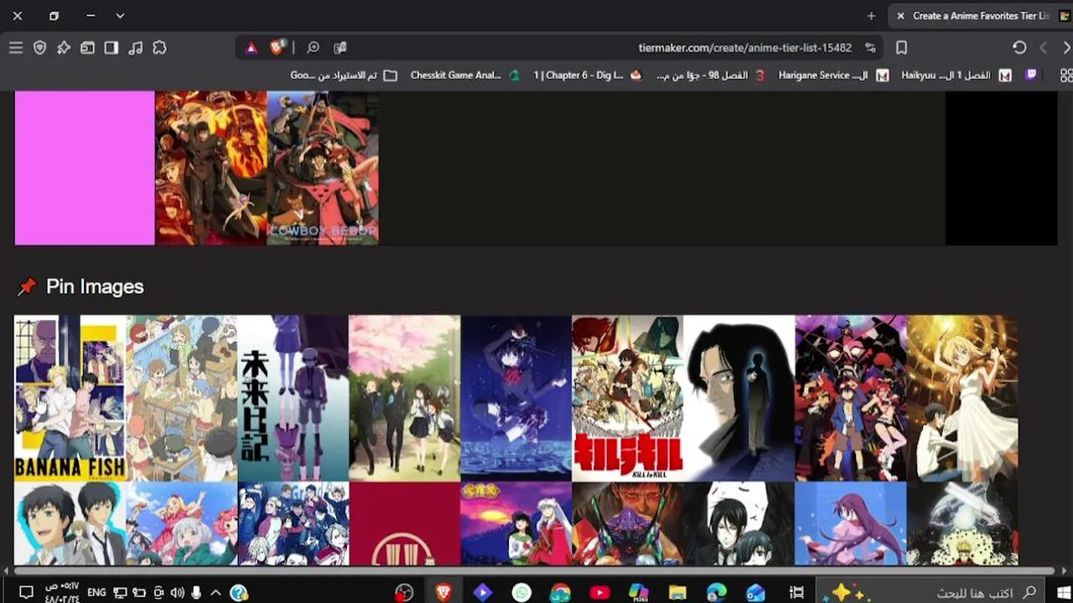Select the blue sky girls thumbnail

pos(181,523)
